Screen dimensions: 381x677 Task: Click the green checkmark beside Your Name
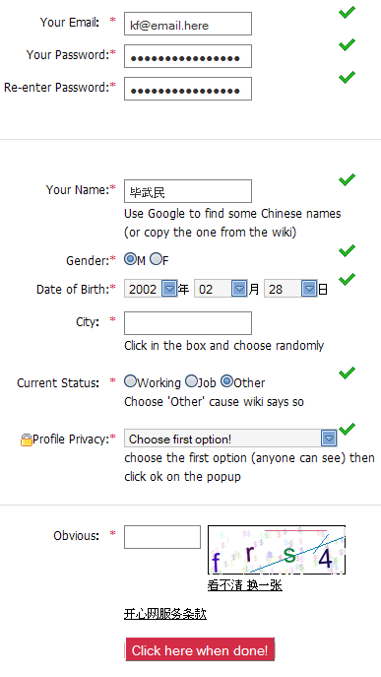347,179
